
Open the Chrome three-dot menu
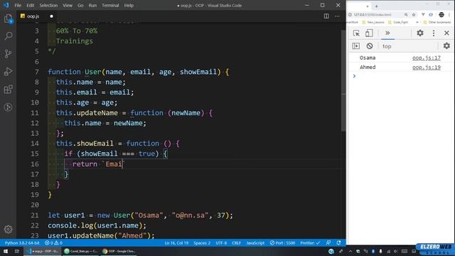click(x=449, y=14)
